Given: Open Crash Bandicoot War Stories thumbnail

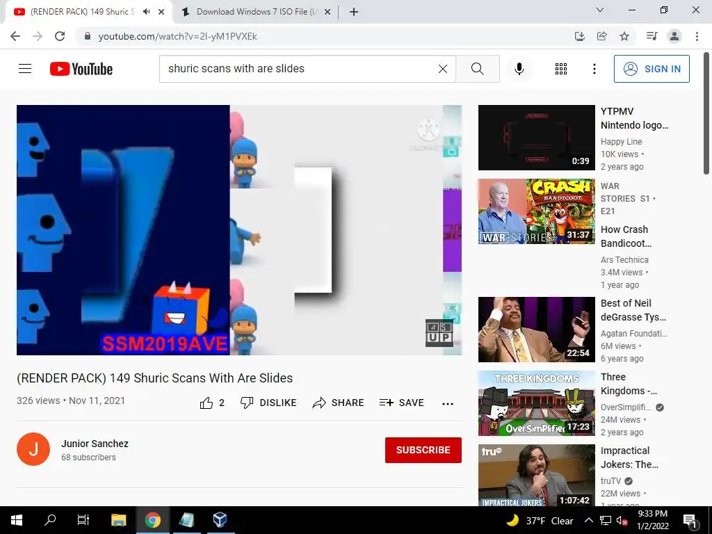Looking at the screenshot, I should [x=536, y=211].
